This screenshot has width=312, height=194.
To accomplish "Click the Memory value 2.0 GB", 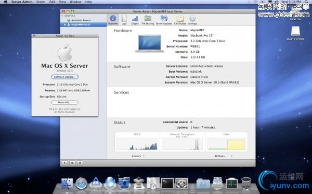I will click(x=195, y=52).
